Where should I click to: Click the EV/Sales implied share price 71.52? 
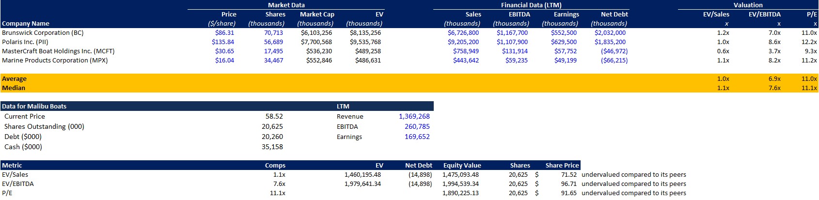pos(568,175)
